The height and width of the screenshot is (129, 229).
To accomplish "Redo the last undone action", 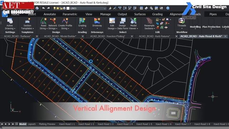I will (48, 8).
